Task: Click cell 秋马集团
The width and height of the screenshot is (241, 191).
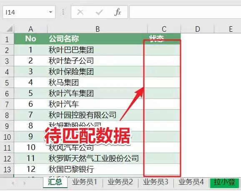Action: (98, 83)
